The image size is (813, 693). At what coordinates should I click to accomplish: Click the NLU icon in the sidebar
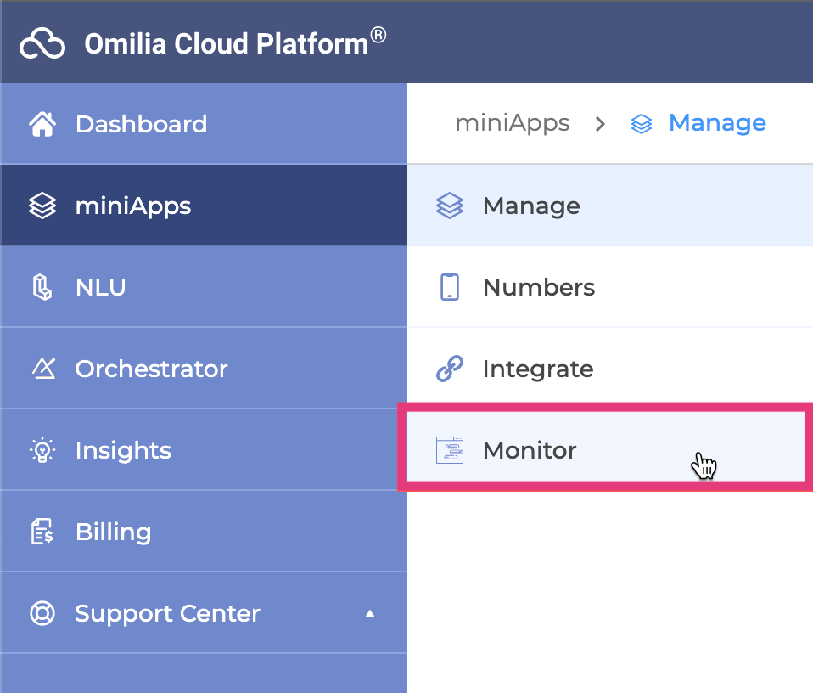[x=42, y=288]
